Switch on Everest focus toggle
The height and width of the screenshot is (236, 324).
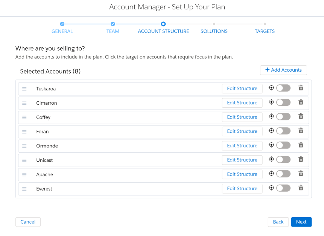click(x=283, y=188)
